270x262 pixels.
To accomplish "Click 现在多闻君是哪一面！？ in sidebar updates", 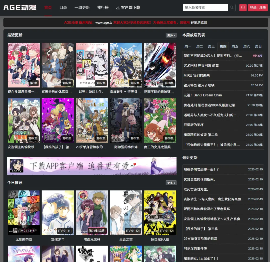I will [201, 169].
